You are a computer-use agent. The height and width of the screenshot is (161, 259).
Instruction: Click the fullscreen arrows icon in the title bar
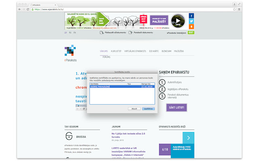tap(239, 4)
